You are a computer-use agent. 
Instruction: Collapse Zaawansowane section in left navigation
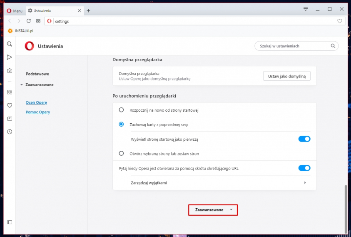coord(39,85)
